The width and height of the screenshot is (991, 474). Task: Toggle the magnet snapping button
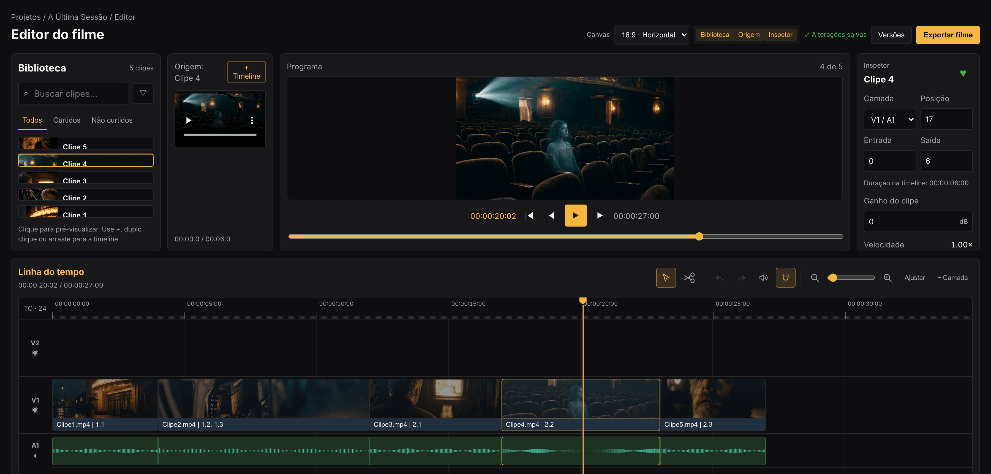pos(785,277)
